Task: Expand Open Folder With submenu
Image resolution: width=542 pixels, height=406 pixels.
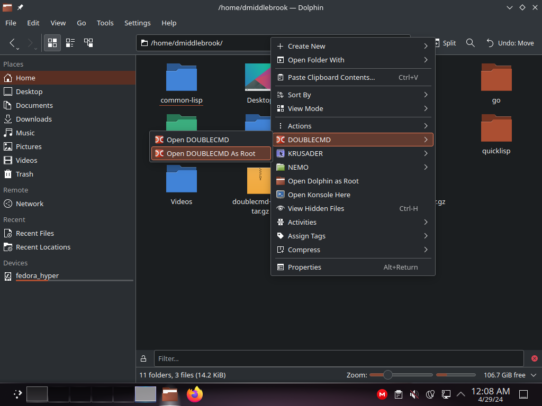Action: pyautogui.click(x=353, y=60)
